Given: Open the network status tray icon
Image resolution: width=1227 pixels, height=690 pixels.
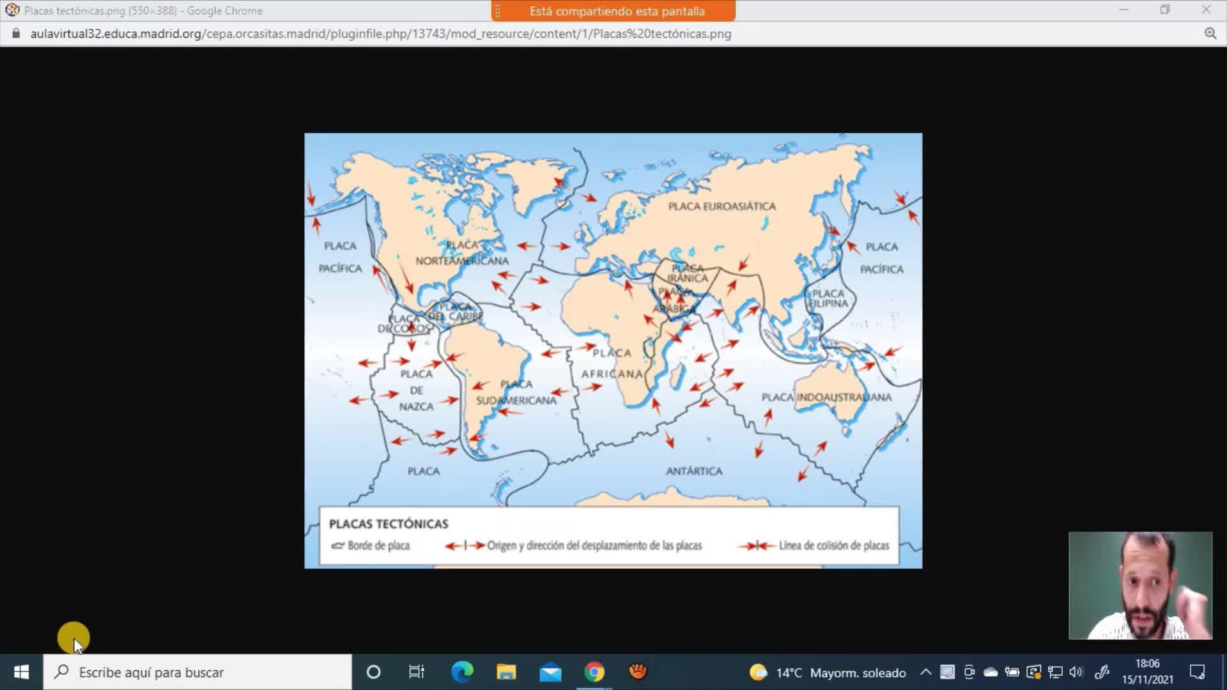Looking at the screenshot, I should tap(1055, 672).
